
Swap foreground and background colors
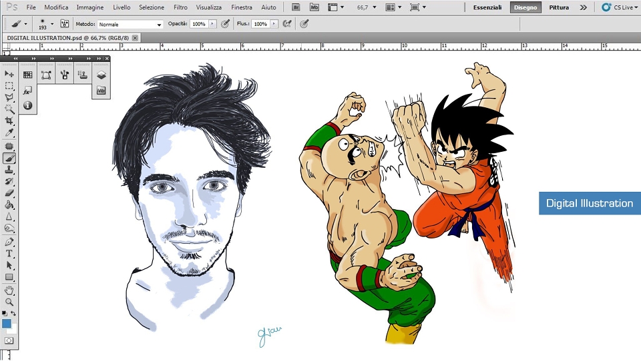tap(13, 313)
